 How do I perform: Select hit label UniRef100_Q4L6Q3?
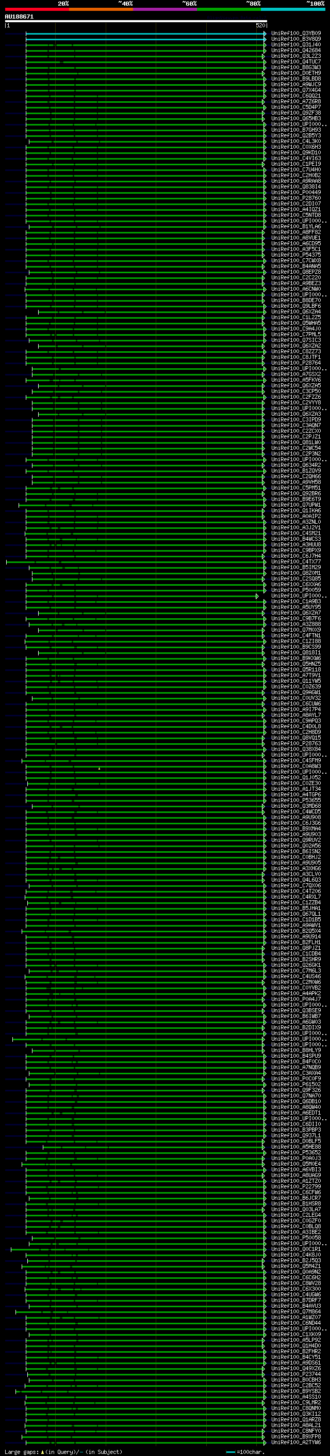(296, 880)
